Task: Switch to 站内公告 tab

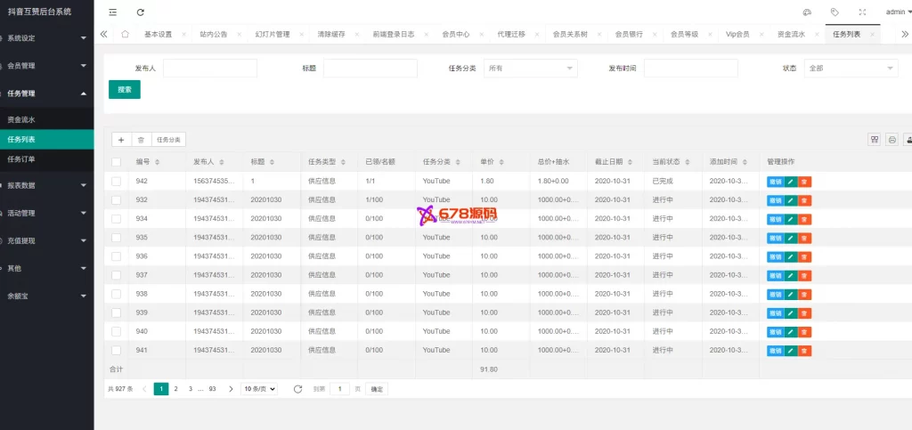Action: [x=214, y=35]
